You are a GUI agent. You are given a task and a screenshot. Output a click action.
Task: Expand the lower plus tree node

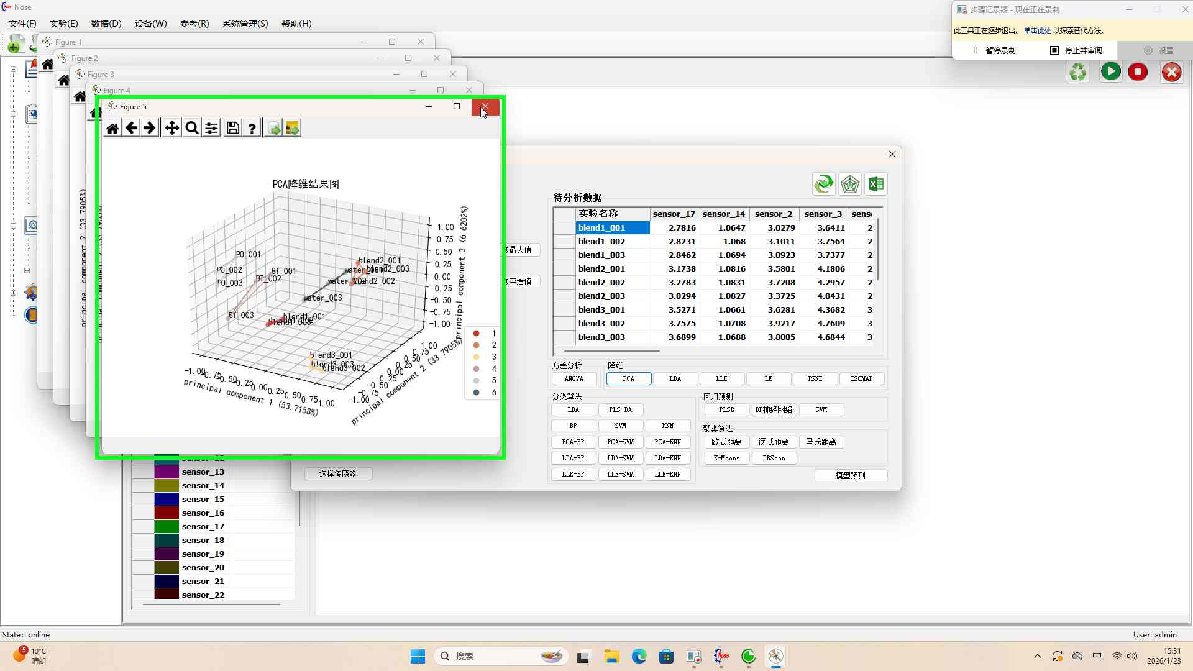(13, 293)
